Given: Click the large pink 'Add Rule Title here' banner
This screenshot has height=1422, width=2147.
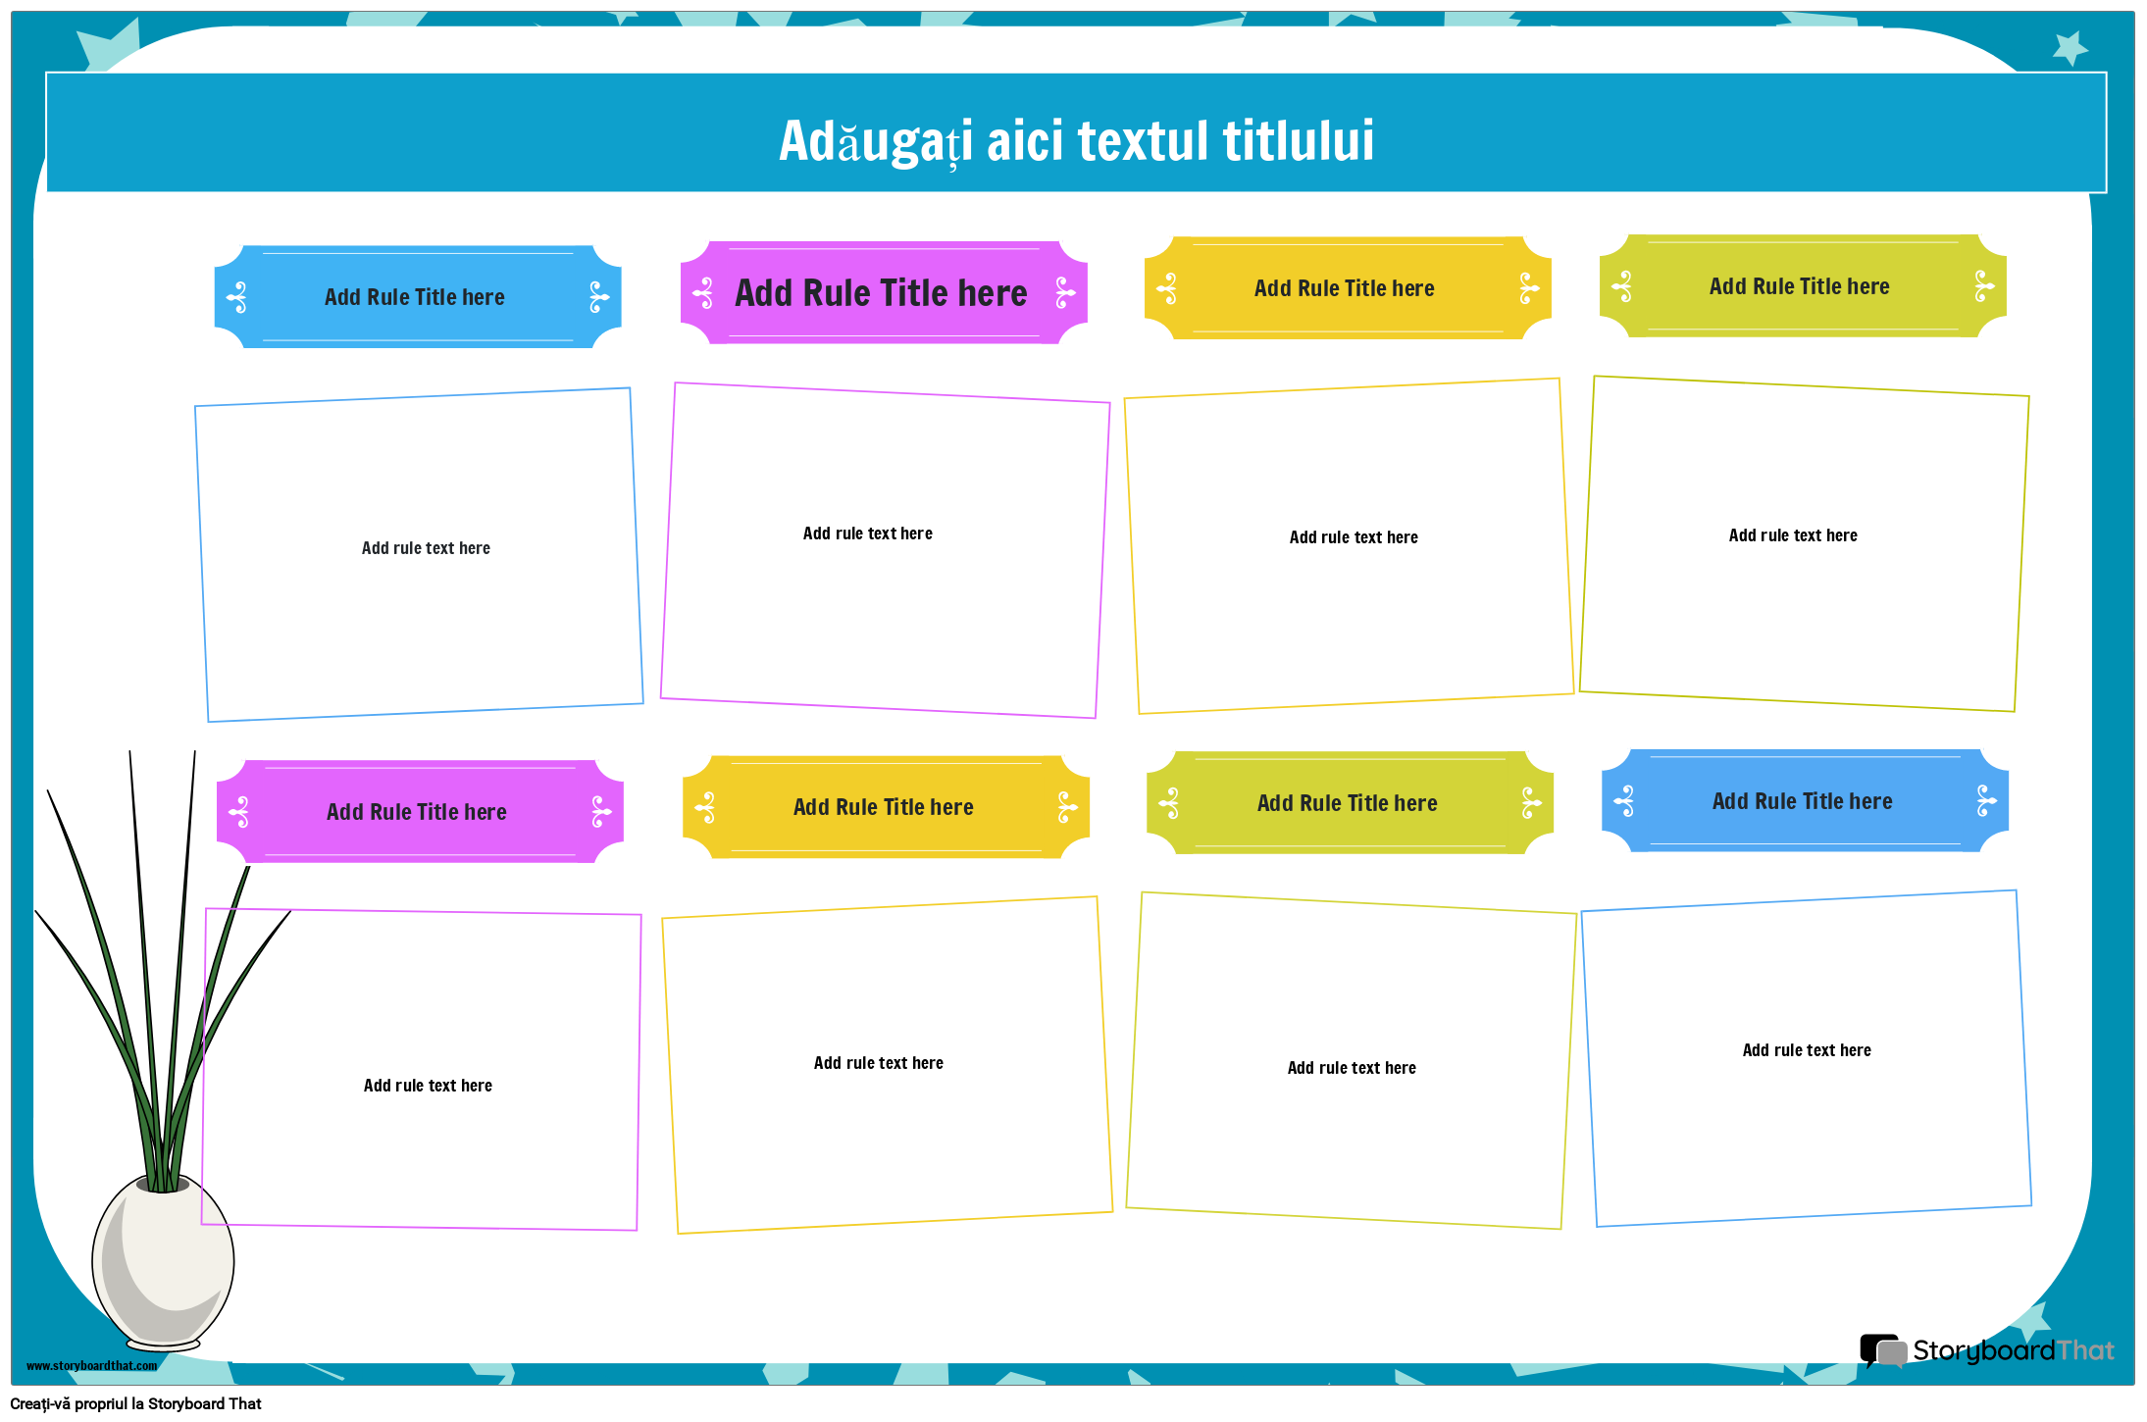Looking at the screenshot, I should pos(882,292).
